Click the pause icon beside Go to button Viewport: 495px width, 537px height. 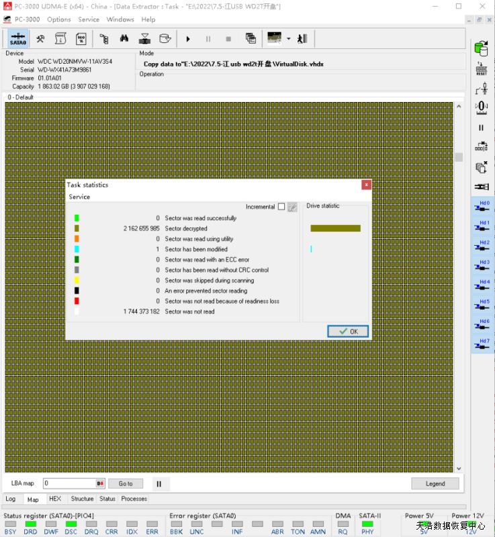(159, 483)
